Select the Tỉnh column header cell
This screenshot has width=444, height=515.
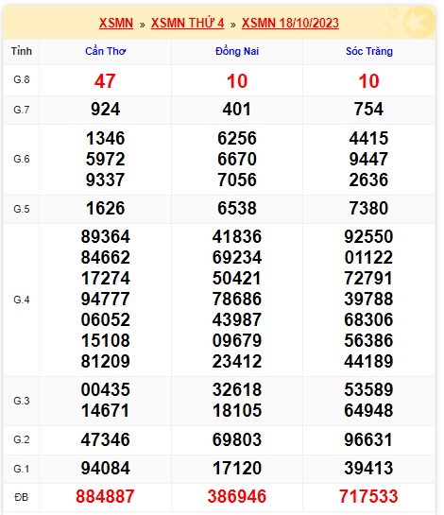point(22,51)
